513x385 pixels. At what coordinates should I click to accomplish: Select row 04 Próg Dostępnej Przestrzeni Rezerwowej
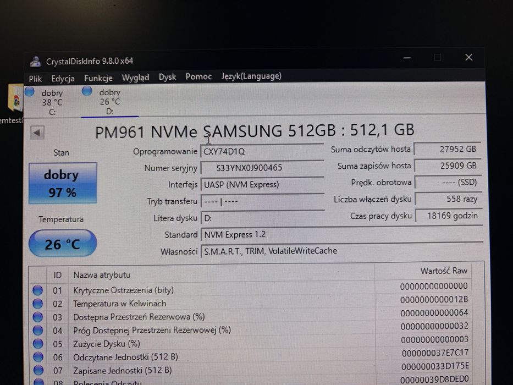(251, 330)
